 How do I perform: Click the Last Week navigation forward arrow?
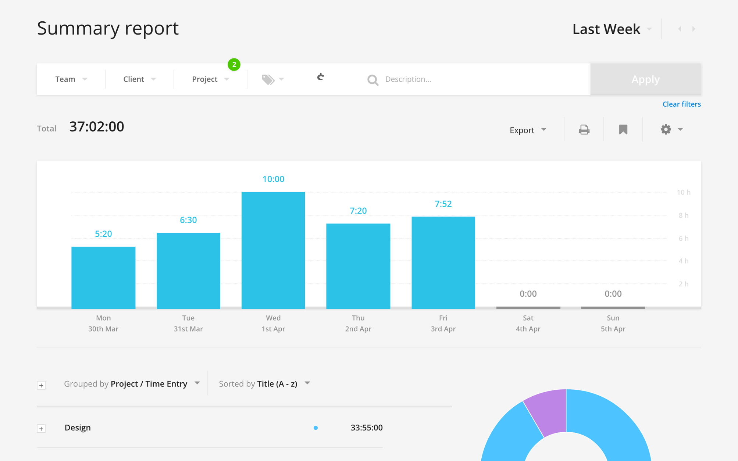(x=694, y=28)
